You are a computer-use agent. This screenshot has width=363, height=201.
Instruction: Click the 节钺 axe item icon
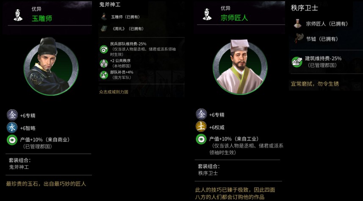pyautogui.click(x=298, y=39)
